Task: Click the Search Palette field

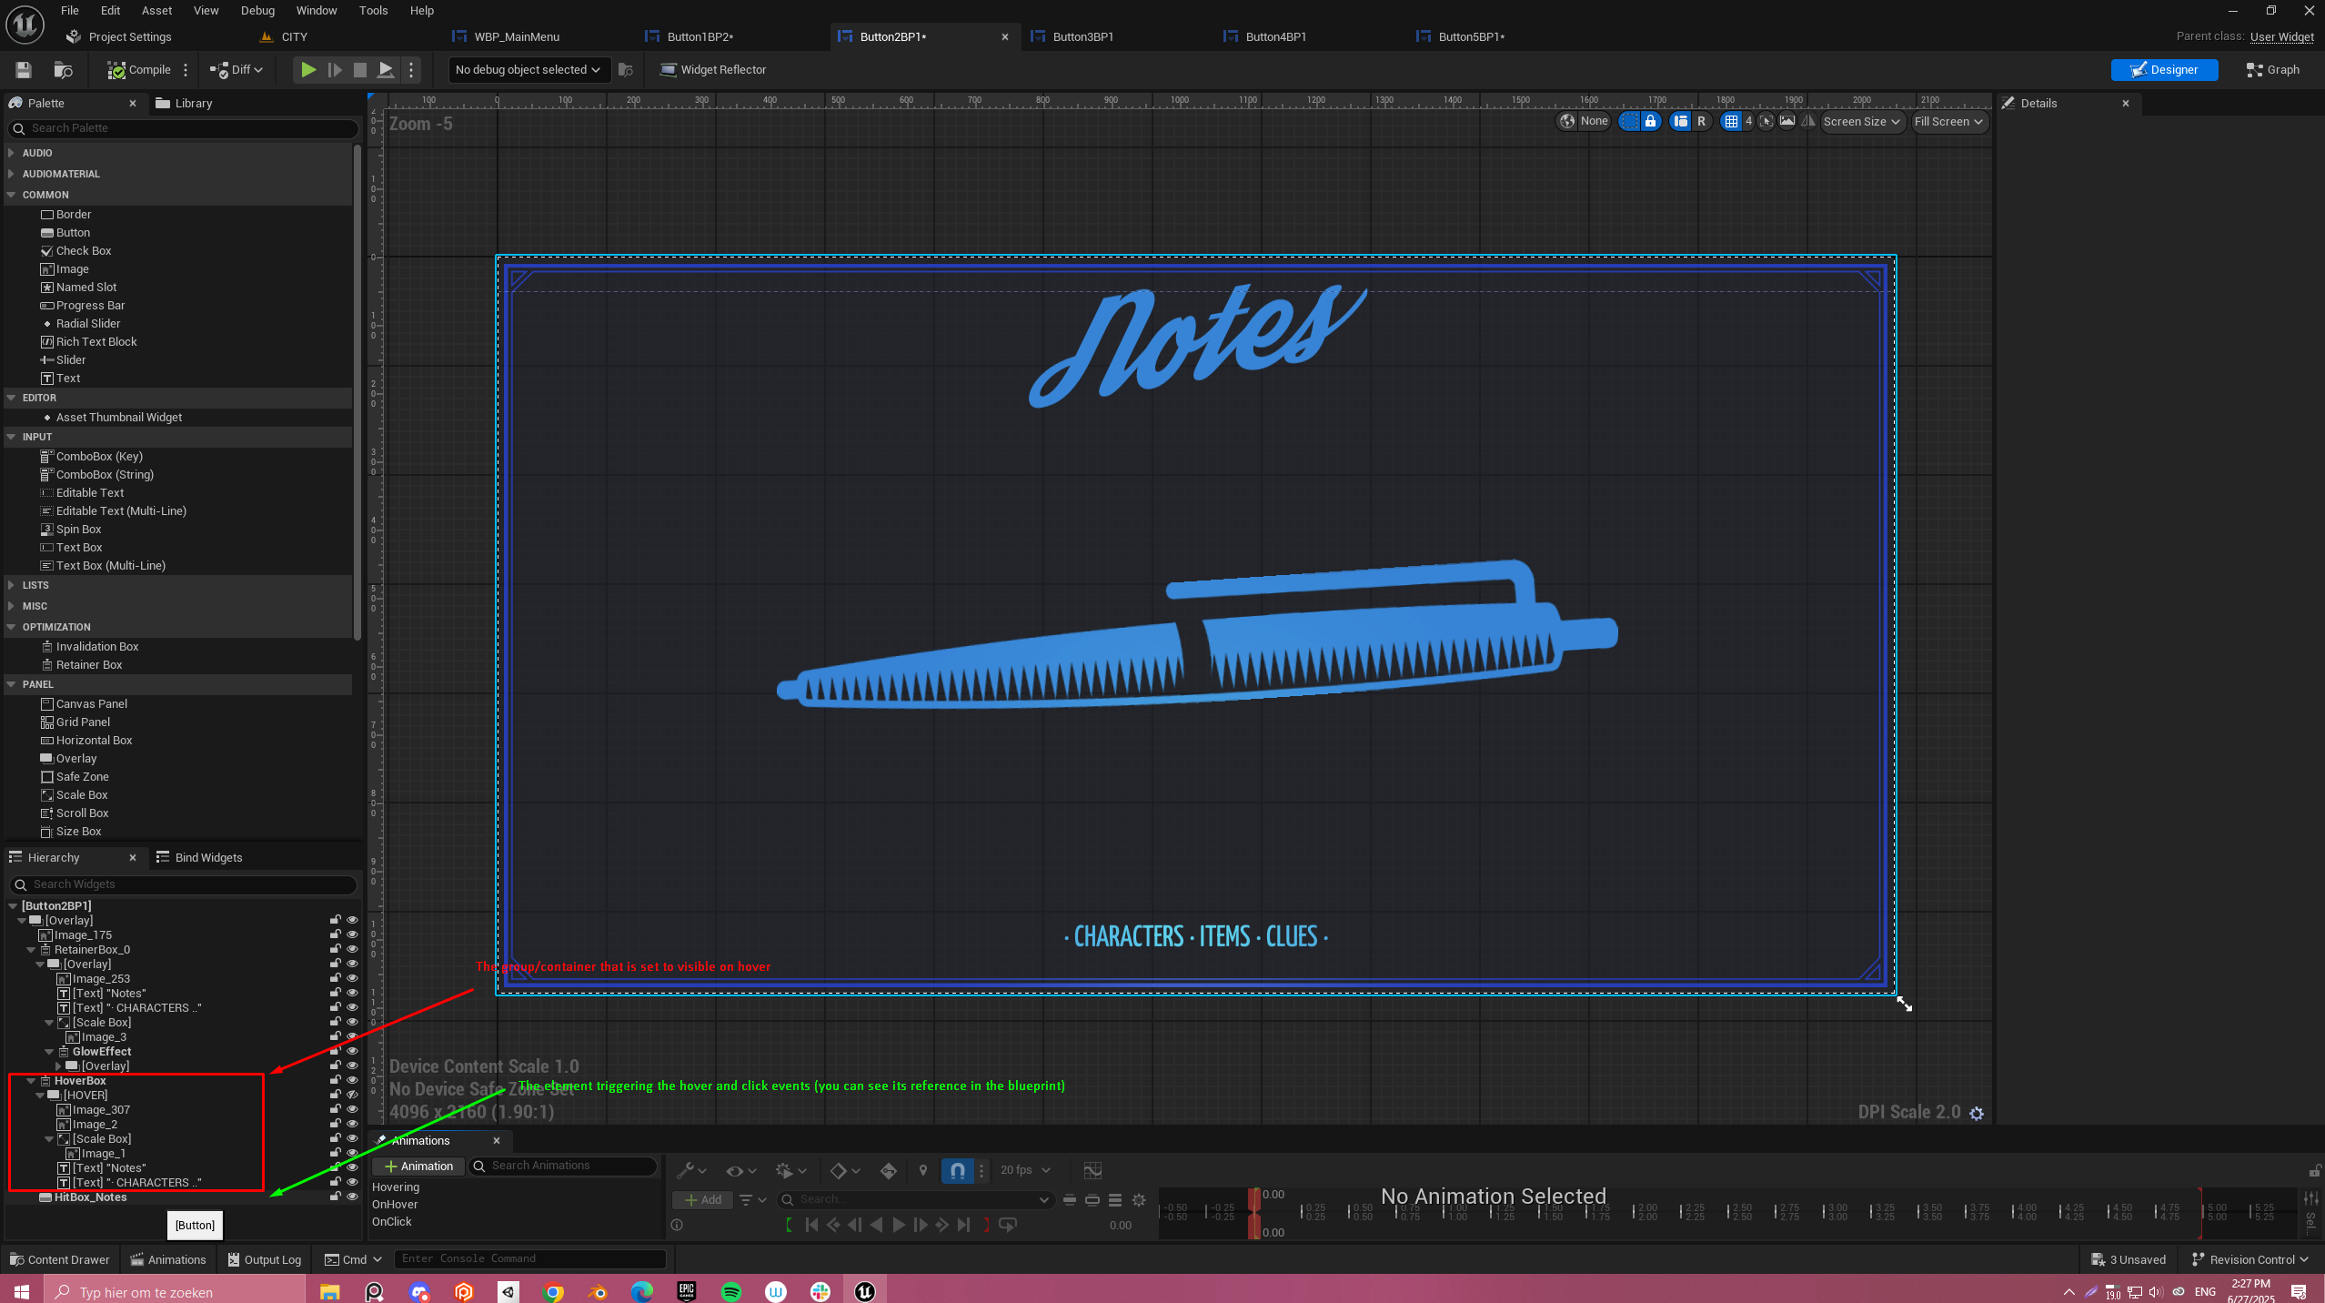Action: (x=183, y=128)
